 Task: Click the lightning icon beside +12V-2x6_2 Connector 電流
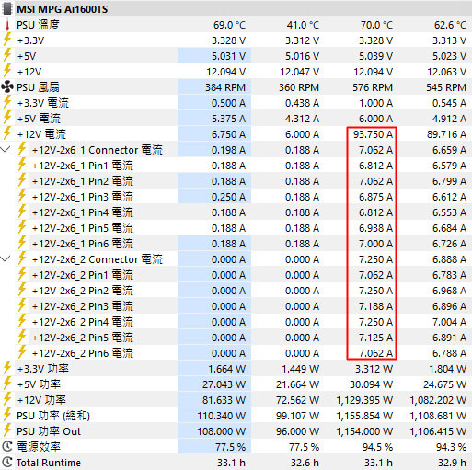coord(22,258)
